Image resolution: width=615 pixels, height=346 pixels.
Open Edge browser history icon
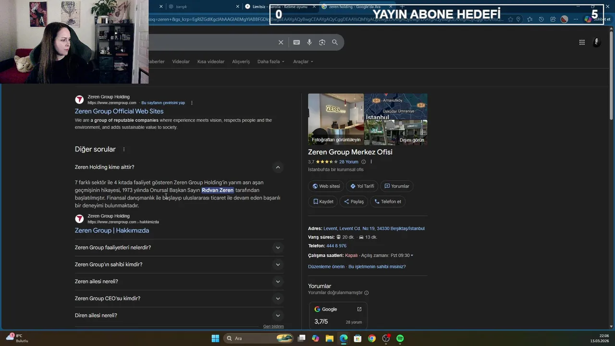pos(541,19)
